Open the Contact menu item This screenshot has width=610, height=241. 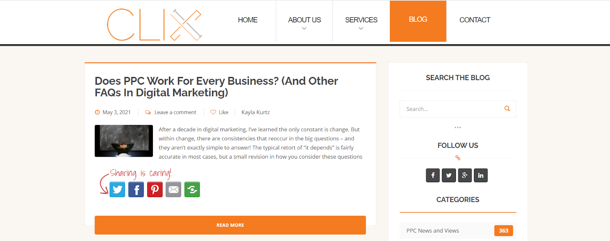click(475, 20)
